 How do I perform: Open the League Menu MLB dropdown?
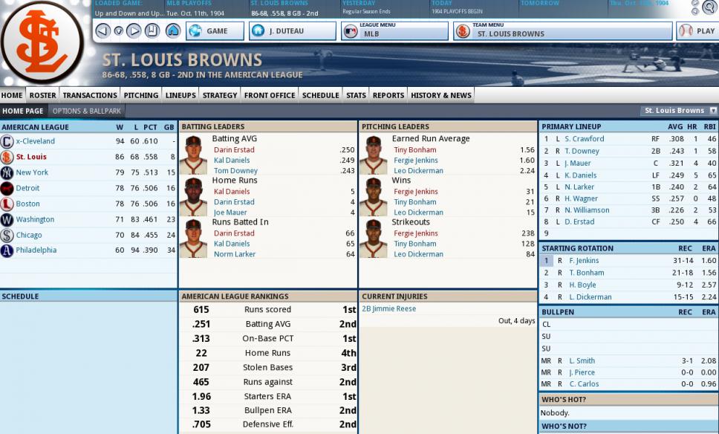[x=394, y=30]
